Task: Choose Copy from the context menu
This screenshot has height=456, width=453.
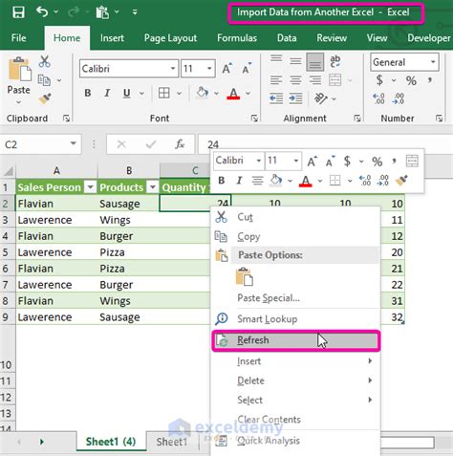Action: tap(296, 236)
